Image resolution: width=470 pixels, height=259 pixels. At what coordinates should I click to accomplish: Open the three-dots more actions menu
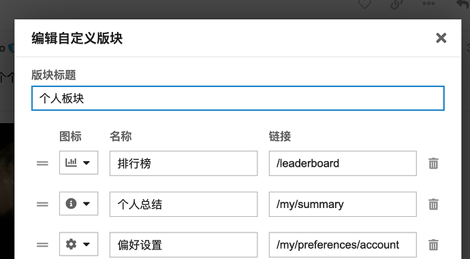tap(428, 3)
